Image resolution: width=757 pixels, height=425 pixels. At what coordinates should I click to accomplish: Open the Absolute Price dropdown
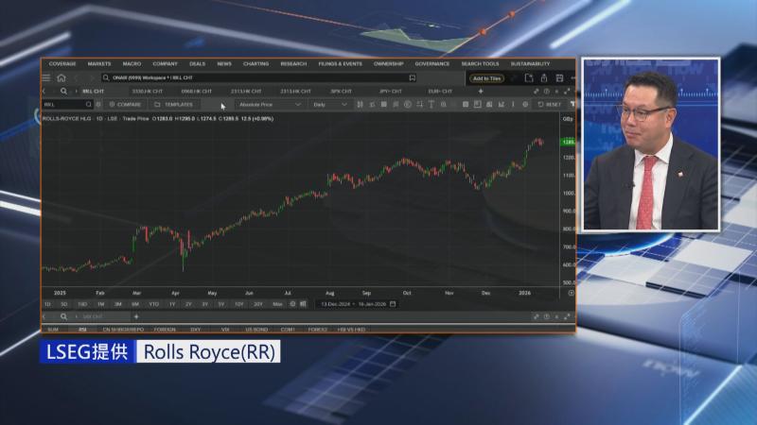point(269,105)
